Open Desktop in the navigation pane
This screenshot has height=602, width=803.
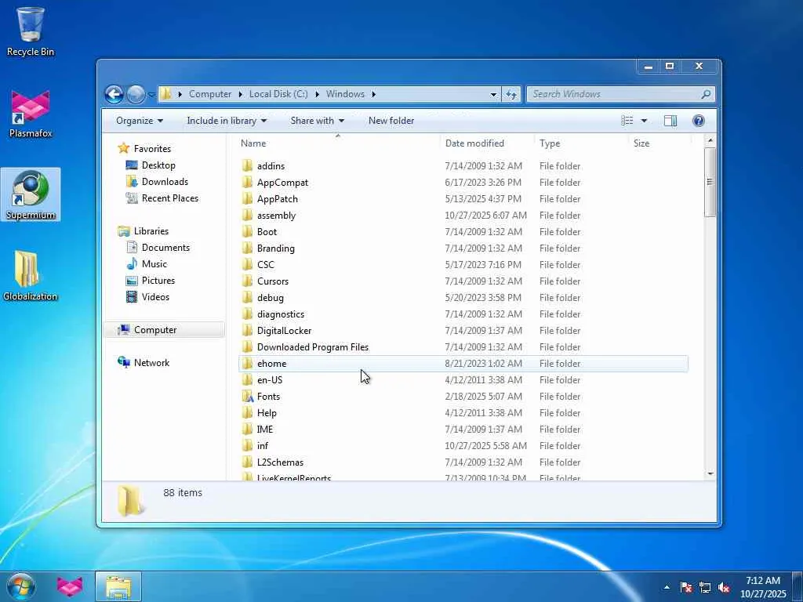158,165
